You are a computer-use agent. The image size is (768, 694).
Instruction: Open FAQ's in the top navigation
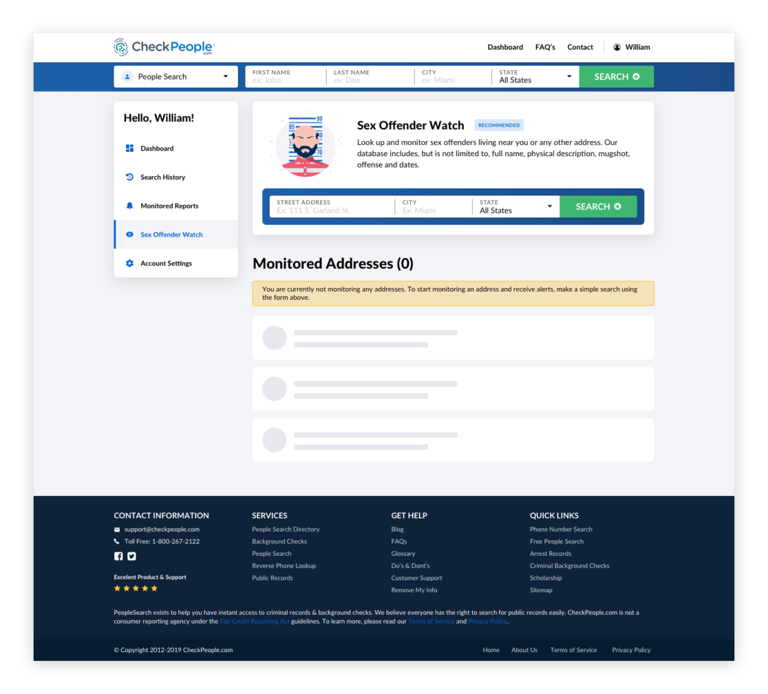pyautogui.click(x=545, y=47)
